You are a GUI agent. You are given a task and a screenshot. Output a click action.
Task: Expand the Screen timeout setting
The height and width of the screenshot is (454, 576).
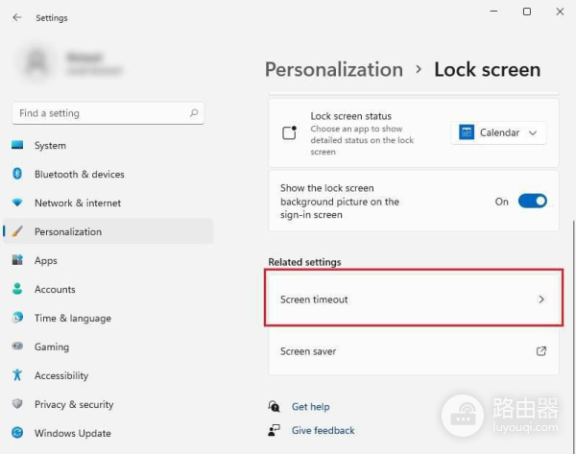click(x=411, y=299)
